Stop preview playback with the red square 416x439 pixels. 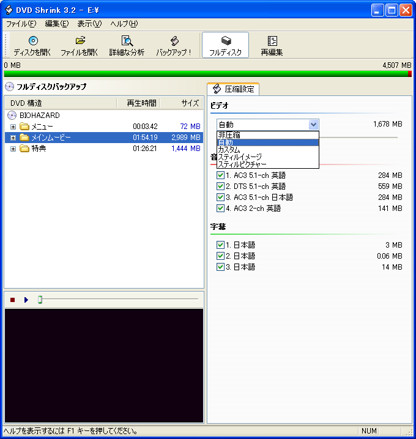coord(12,300)
